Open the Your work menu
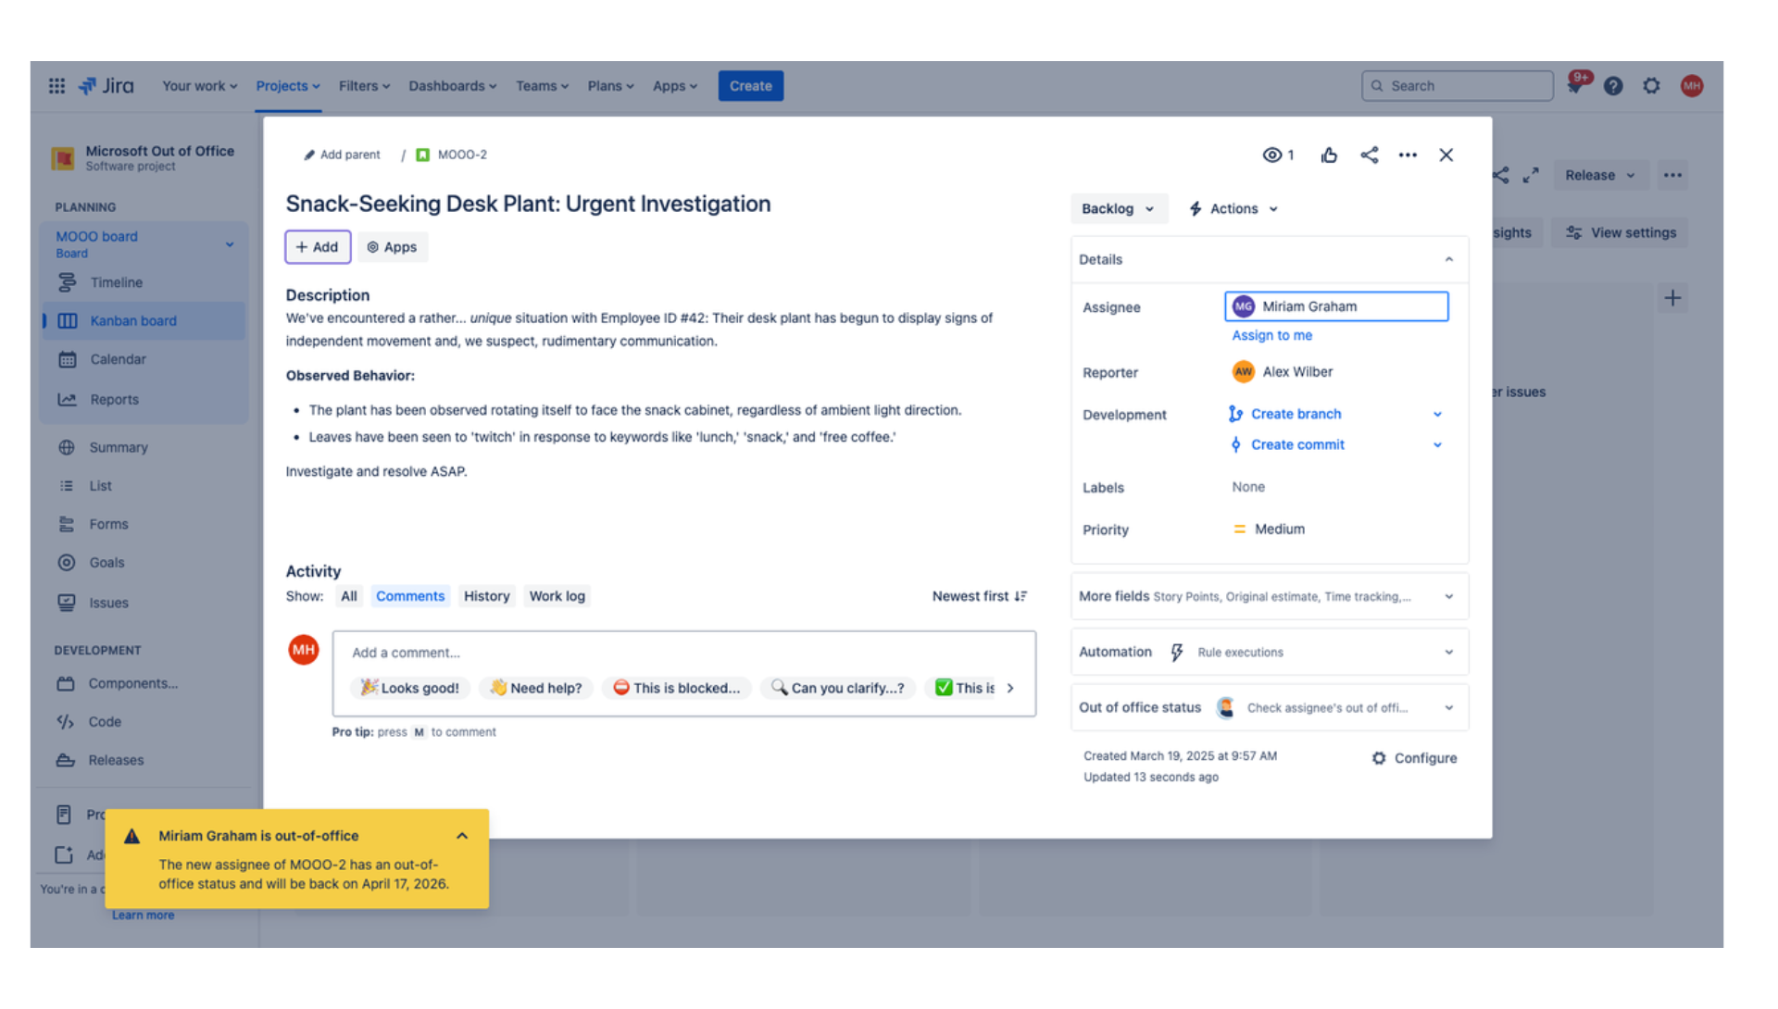 [x=200, y=86]
